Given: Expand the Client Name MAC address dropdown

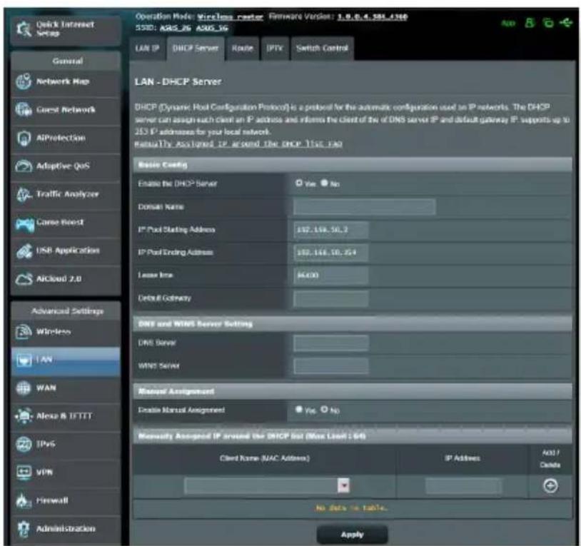Looking at the screenshot, I should coord(343,485).
